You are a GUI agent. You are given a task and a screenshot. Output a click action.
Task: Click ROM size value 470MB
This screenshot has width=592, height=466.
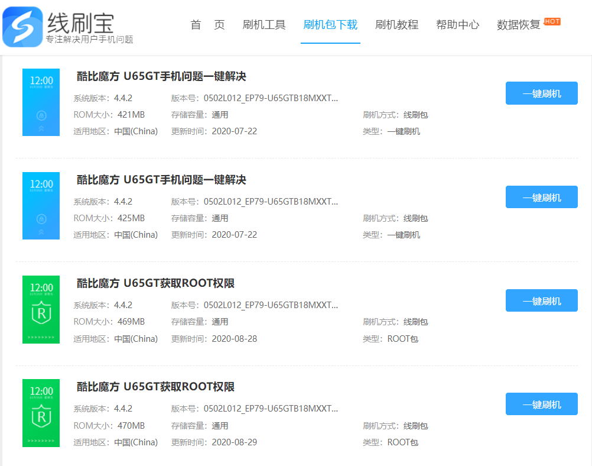pyautogui.click(x=131, y=426)
